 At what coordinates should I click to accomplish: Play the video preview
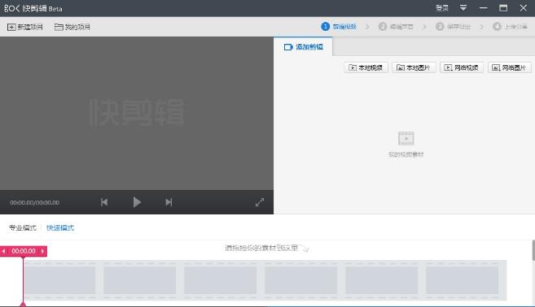point(137,202)
